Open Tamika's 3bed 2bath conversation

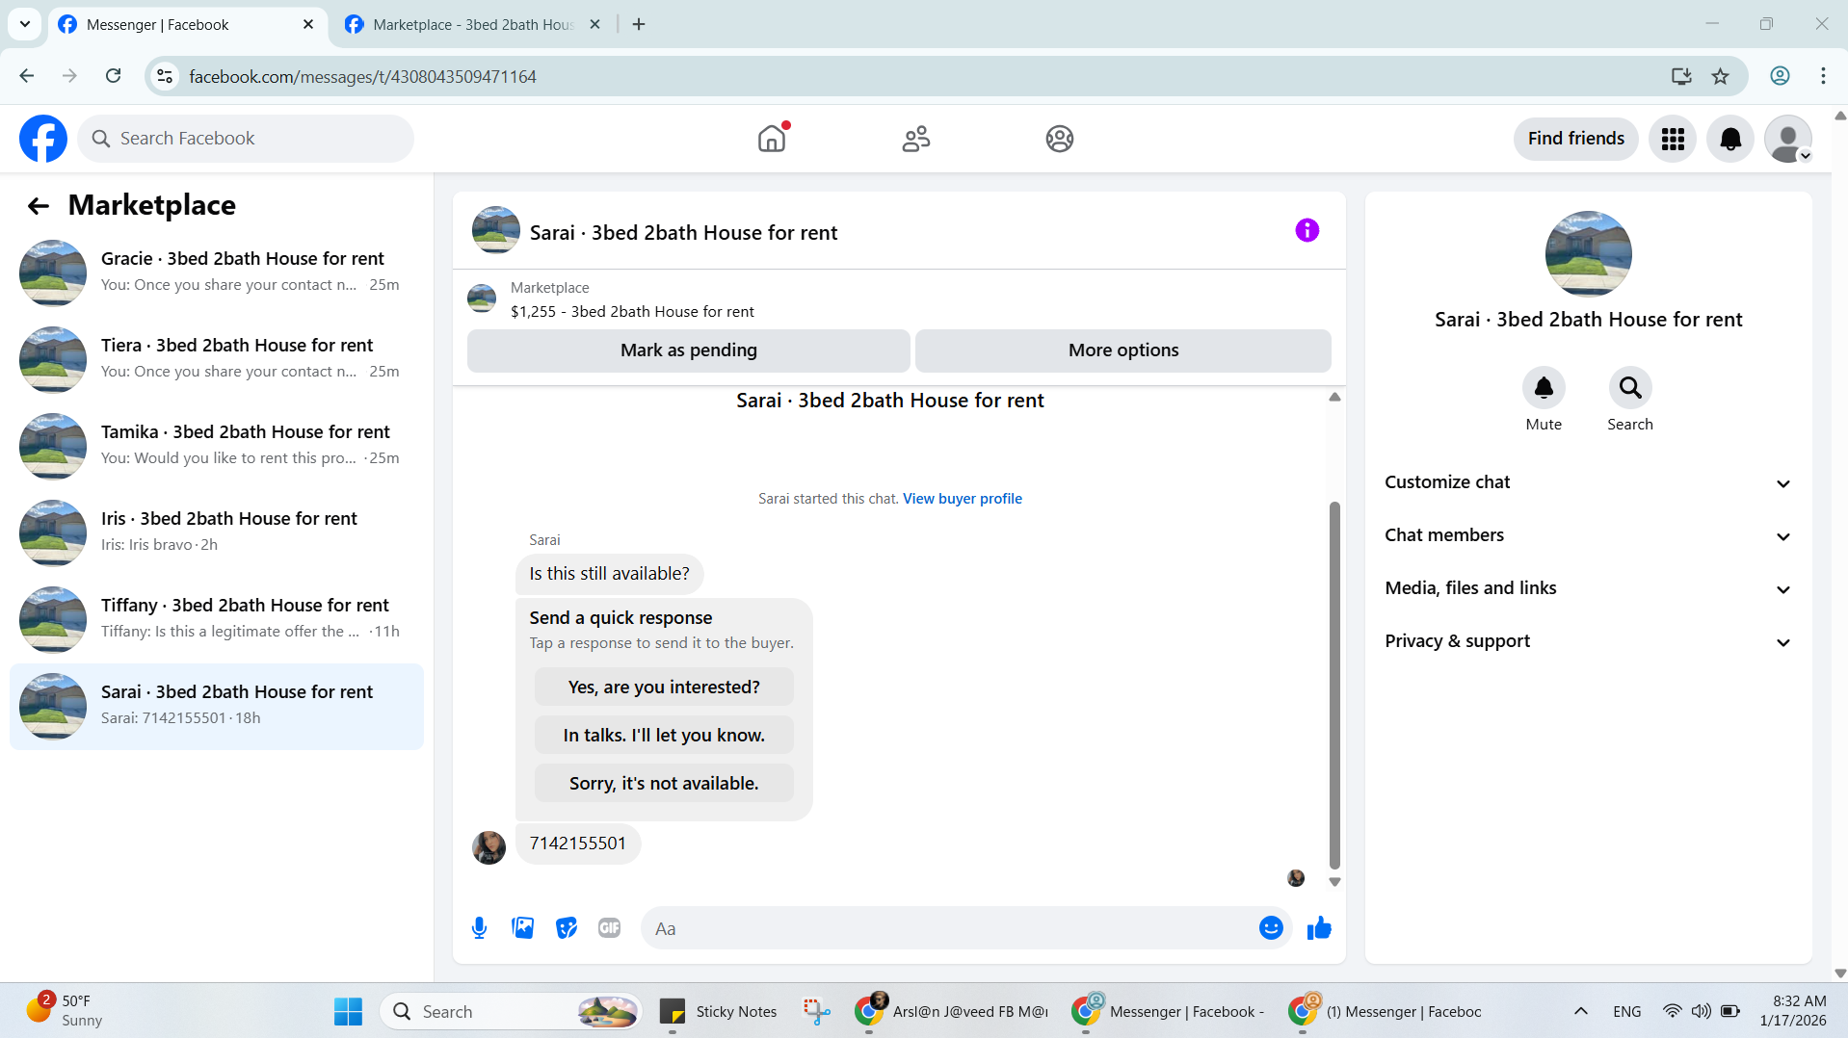pyautogui.click(x=217, y=446)
